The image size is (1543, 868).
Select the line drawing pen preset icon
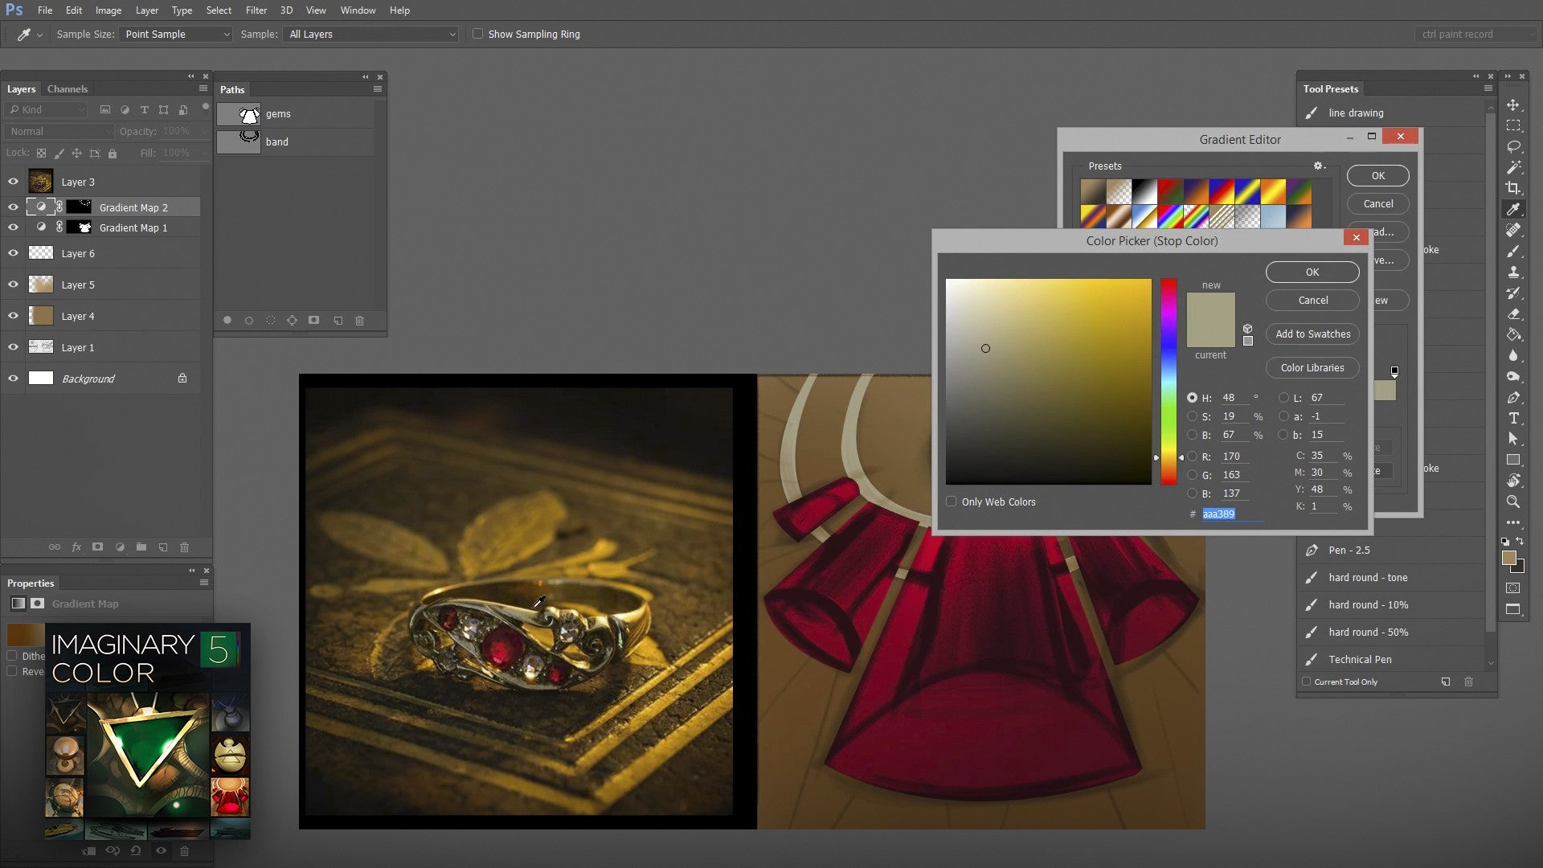pos(1311,111)
